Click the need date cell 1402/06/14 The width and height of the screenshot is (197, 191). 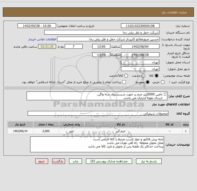click(x=20, y=131)
